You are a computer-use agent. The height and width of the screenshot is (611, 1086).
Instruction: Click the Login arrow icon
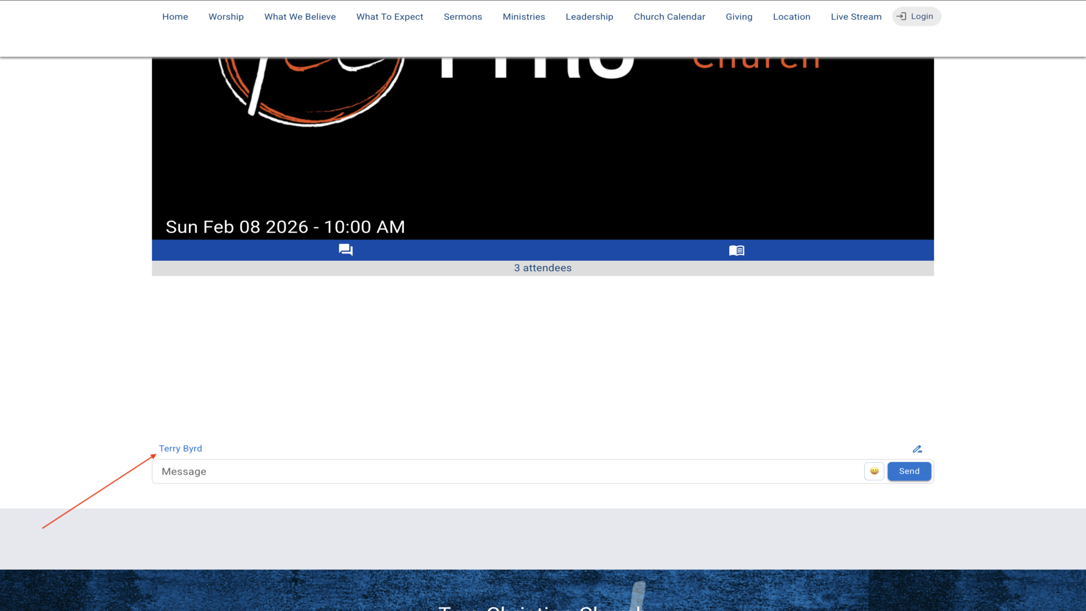click(902, 16)
